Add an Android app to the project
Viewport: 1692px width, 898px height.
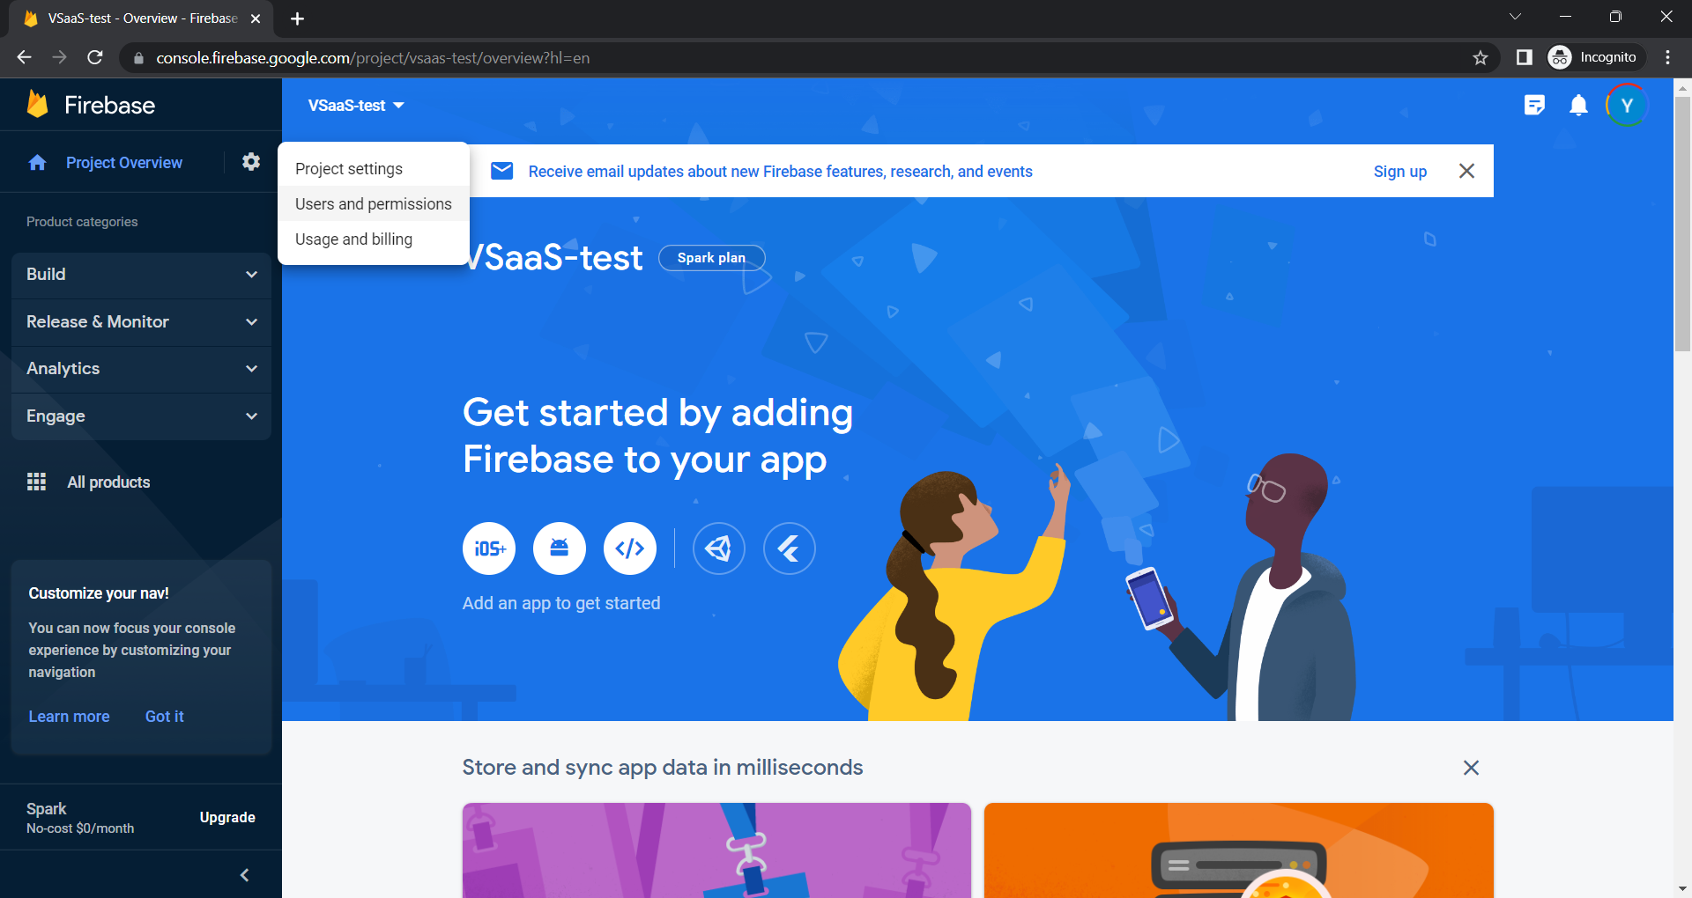click(x=560, y=548)
